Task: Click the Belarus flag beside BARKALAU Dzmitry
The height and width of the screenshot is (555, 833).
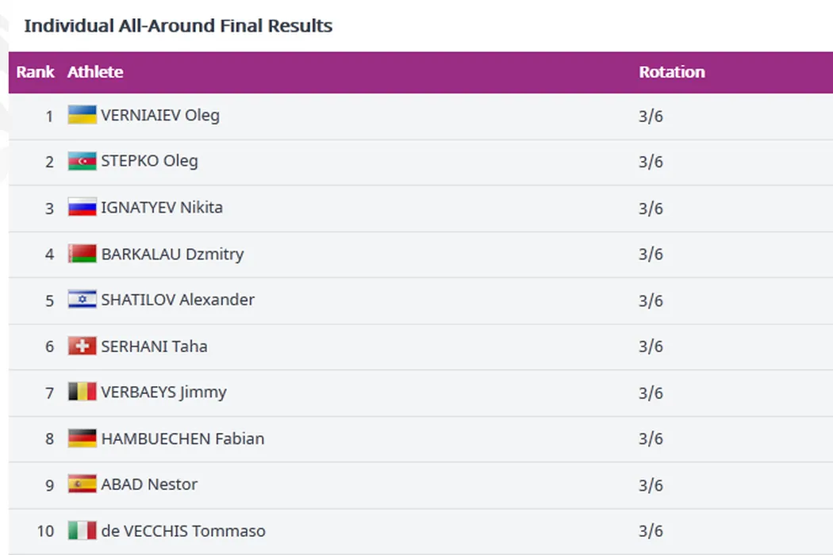Action: click(x=82, y=254)
